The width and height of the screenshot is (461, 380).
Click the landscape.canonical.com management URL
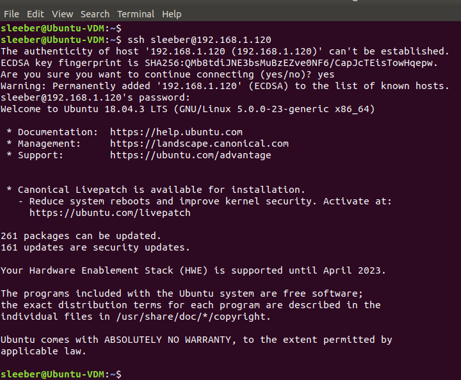tap(199, 144)
